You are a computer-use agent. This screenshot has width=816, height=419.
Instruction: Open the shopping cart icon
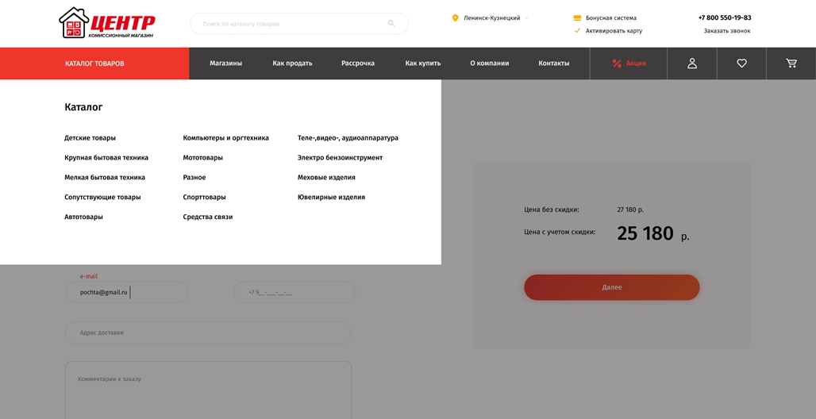pyautogui.click(x=791, y=63)
